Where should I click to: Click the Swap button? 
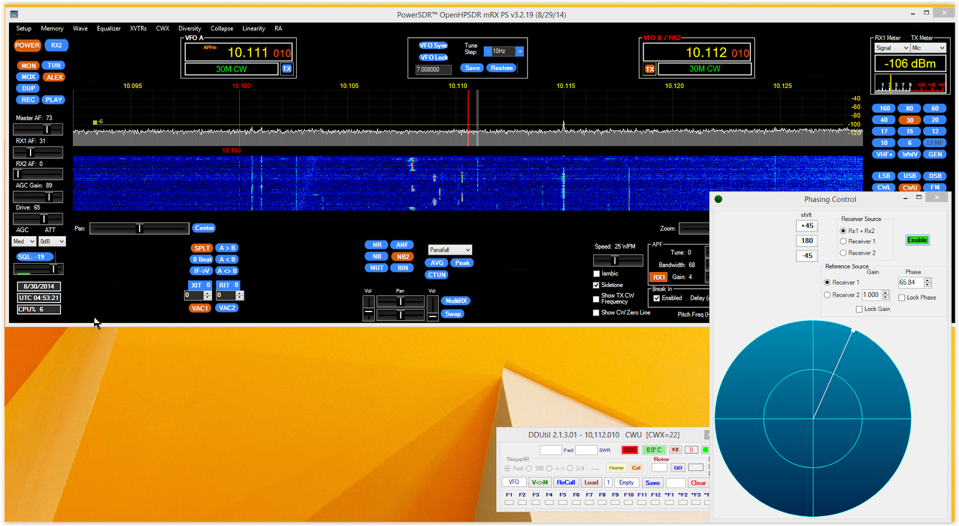pyautogui.click(x=453, y=314)
